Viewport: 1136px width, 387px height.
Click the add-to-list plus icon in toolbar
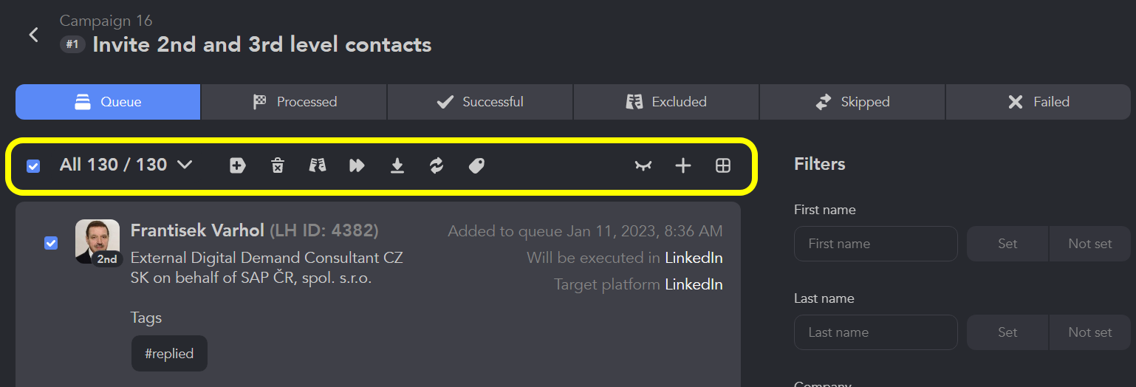(x=237, y=165)
